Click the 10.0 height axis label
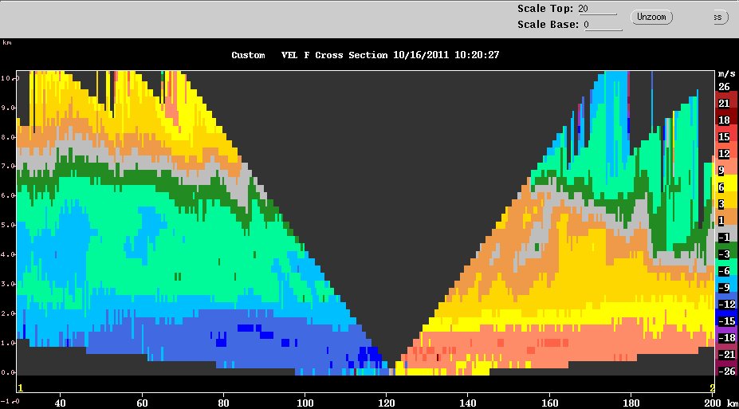This screenshot has width=739, height=409. (10, 78)
